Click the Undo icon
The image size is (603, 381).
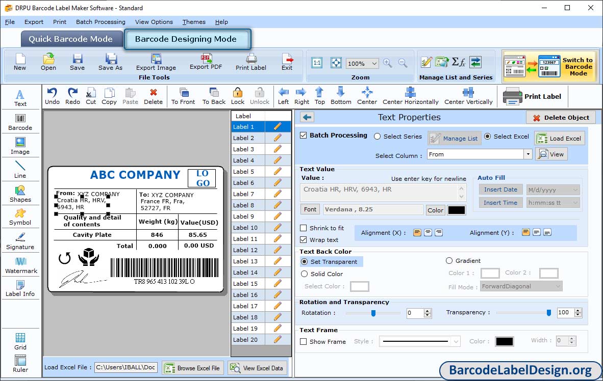click(52, 96)
